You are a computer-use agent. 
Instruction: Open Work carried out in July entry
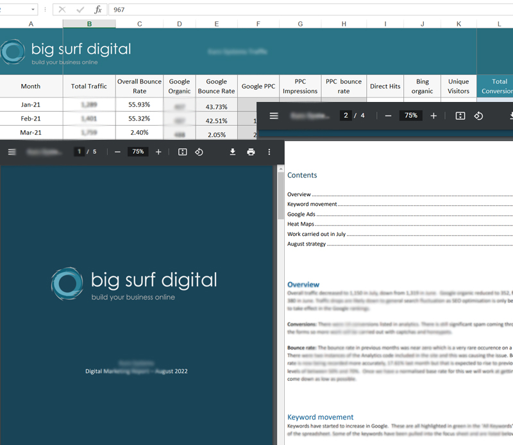click(x=400, y=234)
